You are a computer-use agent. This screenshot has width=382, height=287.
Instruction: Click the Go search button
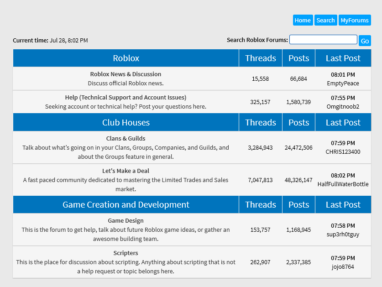(x=365, y=41)
